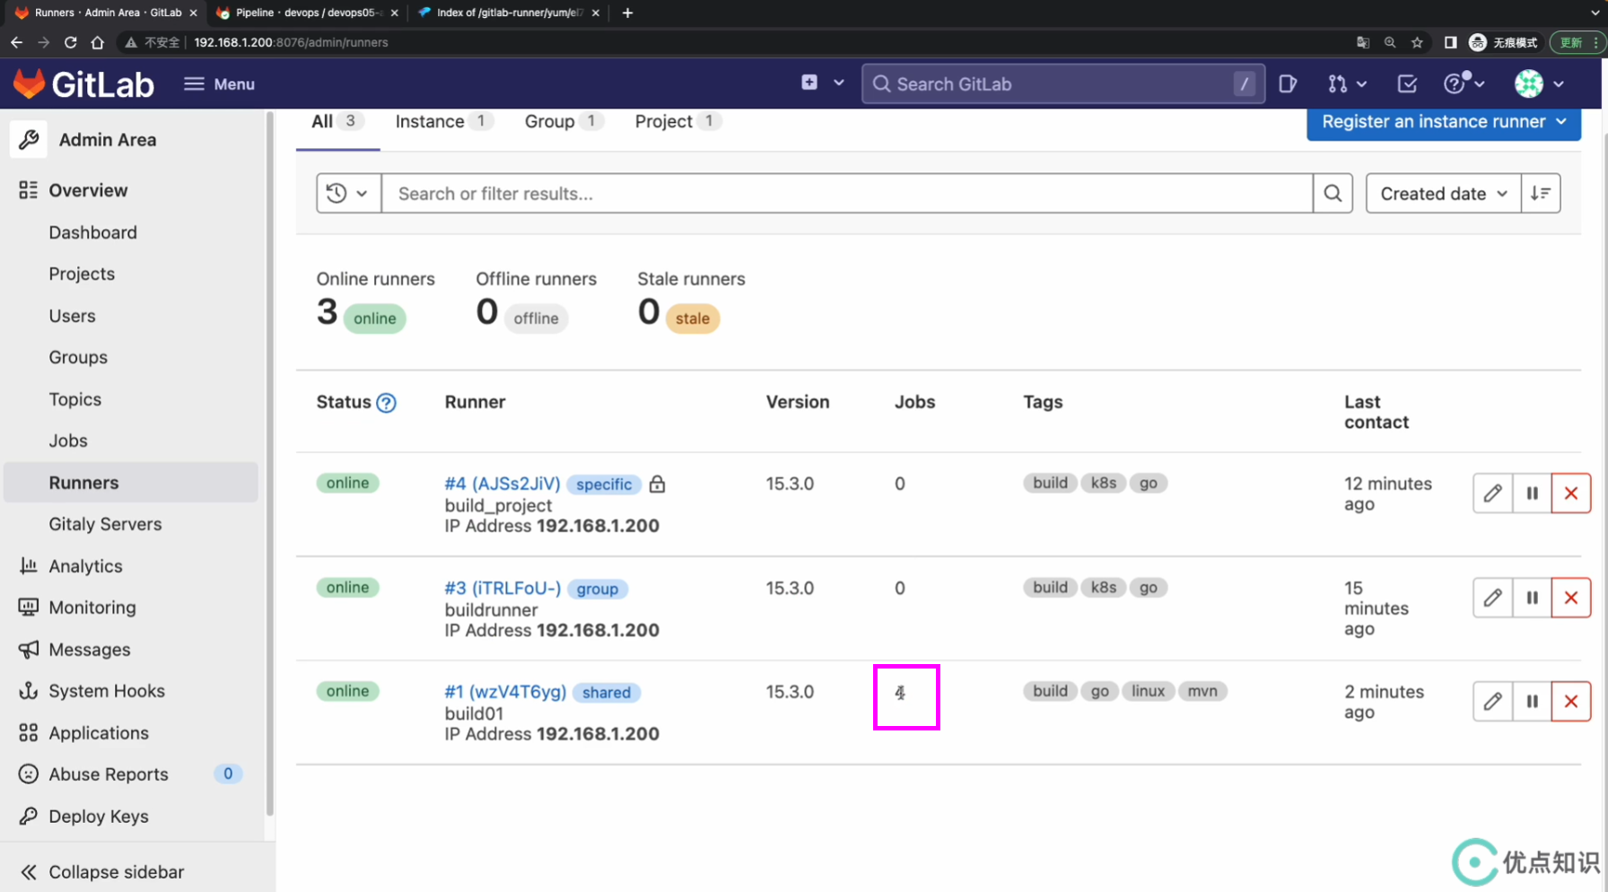Toggle sort direction button

coord(1541,193)
